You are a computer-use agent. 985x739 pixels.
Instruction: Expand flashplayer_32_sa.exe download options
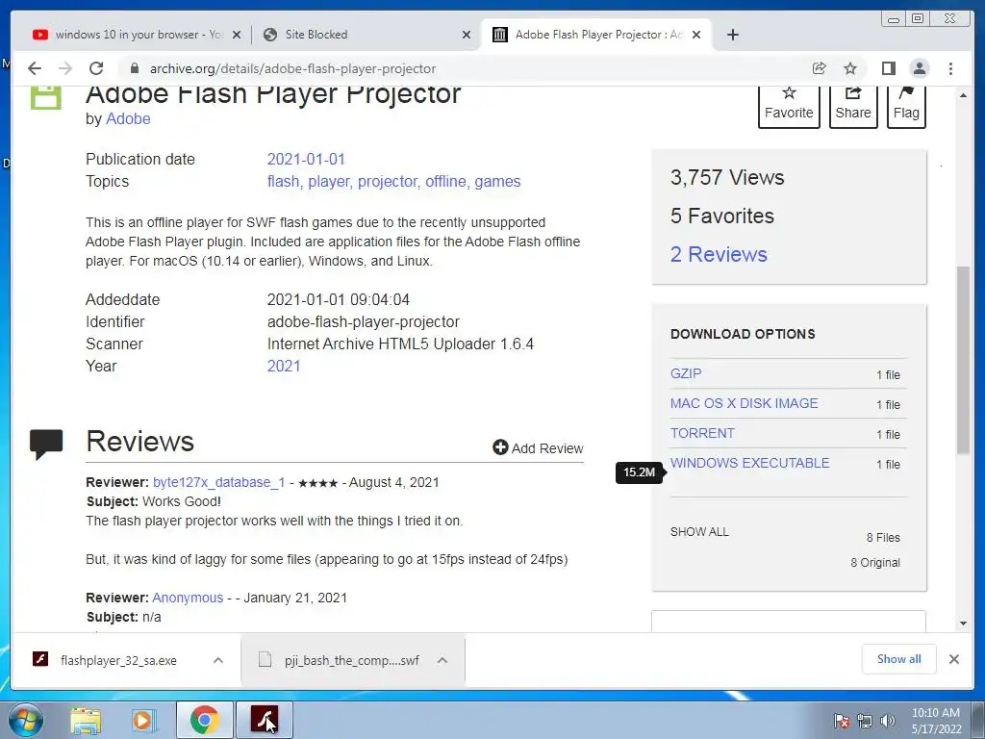click(x=218, y=660)
